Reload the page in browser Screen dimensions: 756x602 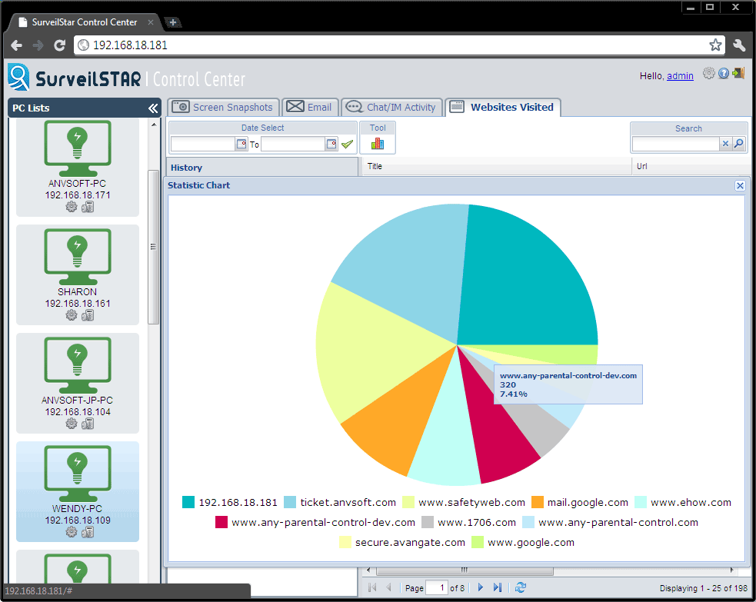[x=60, y=45]
